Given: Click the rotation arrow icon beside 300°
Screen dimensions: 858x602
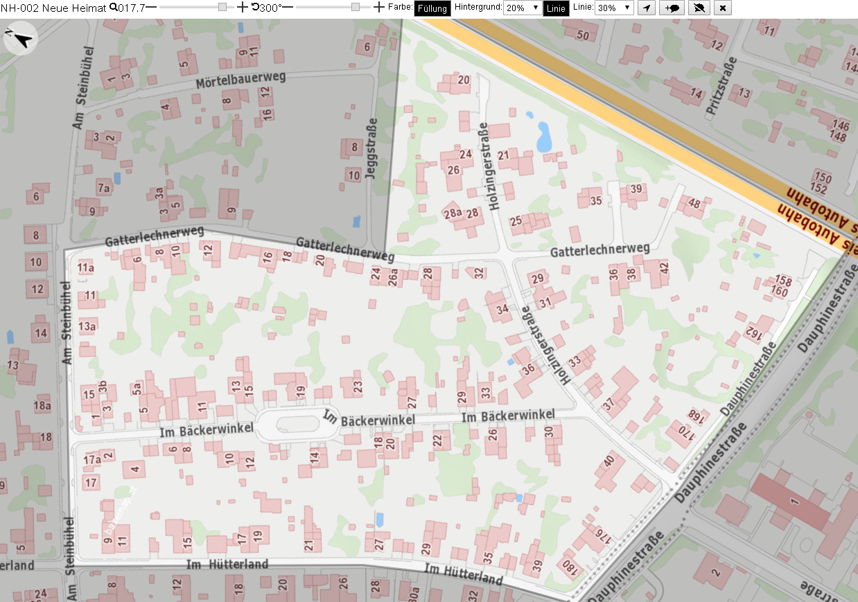Looking at the screenshot, I should coord(255,8).
